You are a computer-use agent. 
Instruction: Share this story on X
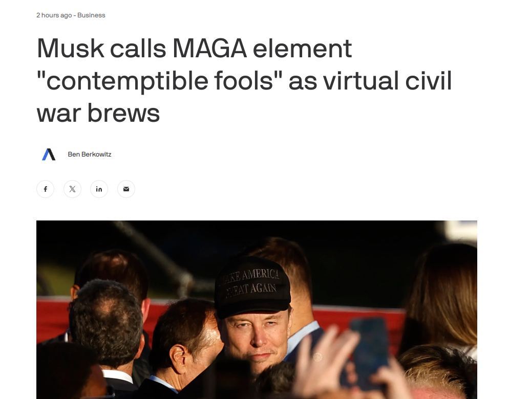click(72, 189)
